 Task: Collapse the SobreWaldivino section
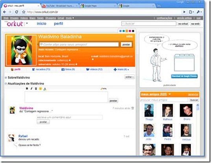[x=6, y=78]
